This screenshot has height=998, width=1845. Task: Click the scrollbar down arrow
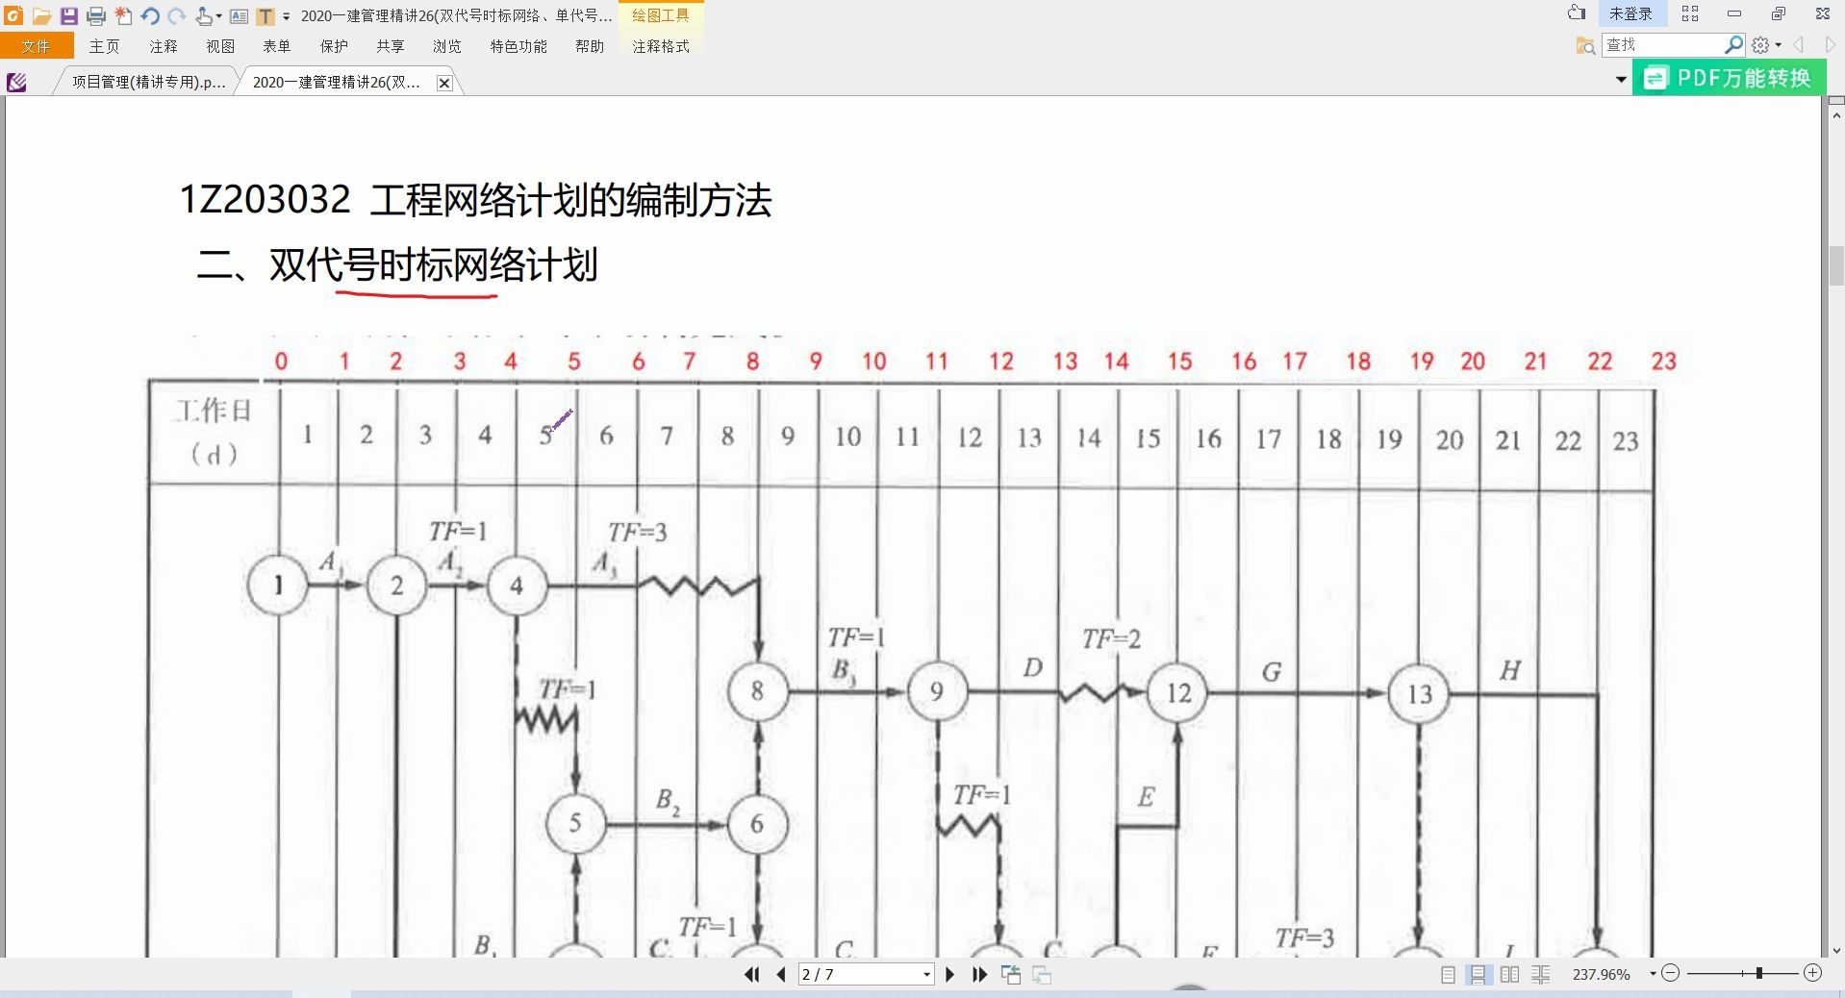pyautogui.click(x=1836, y=950)
